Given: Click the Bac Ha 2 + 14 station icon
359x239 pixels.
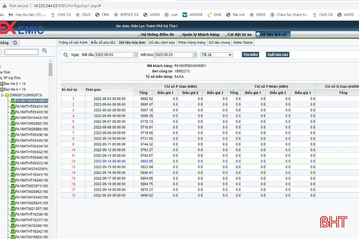Looking at the screenshot, I should 2,84.
